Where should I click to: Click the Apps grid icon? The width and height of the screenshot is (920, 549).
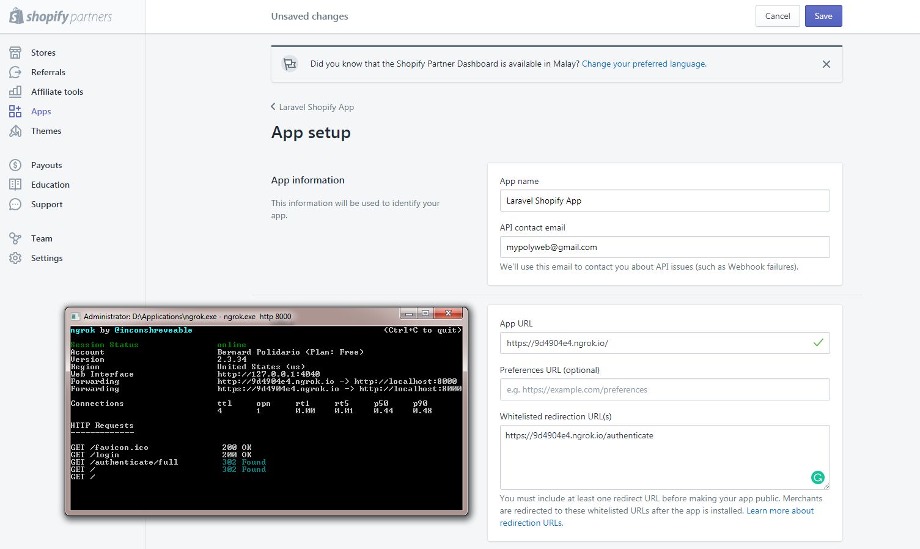click(x=15, y=111)
